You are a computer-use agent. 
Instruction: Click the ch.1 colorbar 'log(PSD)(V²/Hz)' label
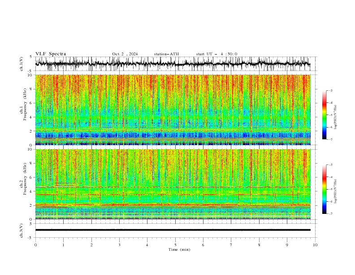(x=335, y=117)
